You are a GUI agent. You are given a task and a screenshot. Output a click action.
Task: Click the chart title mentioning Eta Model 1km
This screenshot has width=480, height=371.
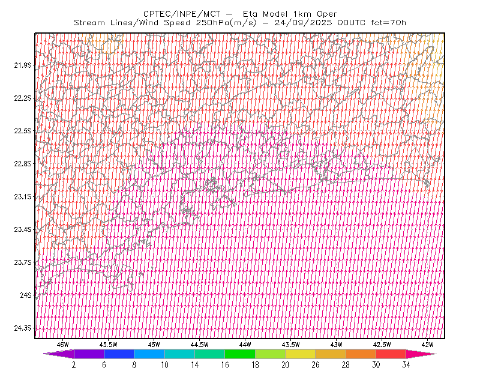(x=240, y=14)
